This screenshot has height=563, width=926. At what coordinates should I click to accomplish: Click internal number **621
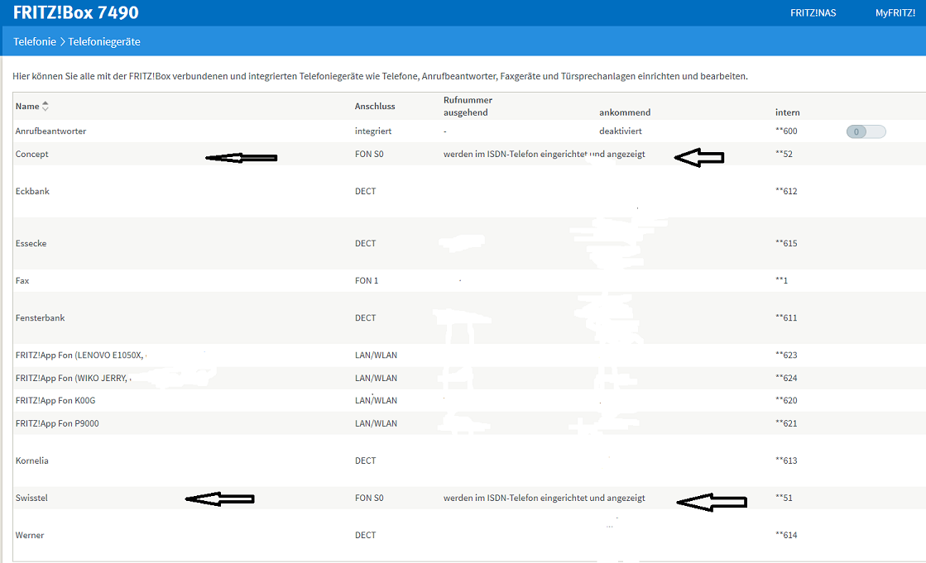(x=786, y=423)
